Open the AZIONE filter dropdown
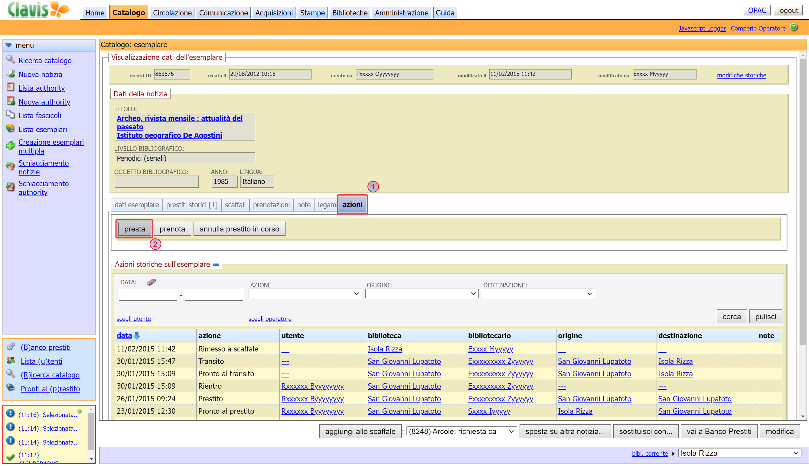 [305, 294]
